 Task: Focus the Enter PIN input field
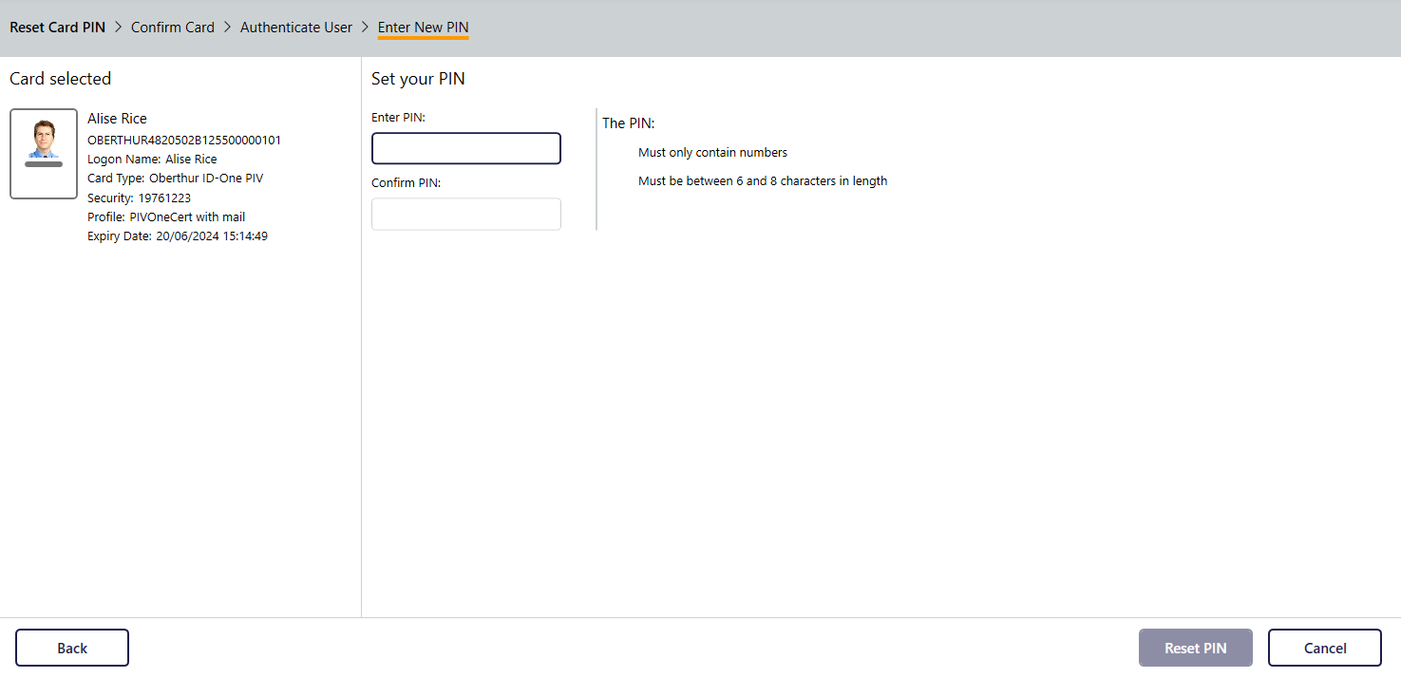click(x=466, y=148)
